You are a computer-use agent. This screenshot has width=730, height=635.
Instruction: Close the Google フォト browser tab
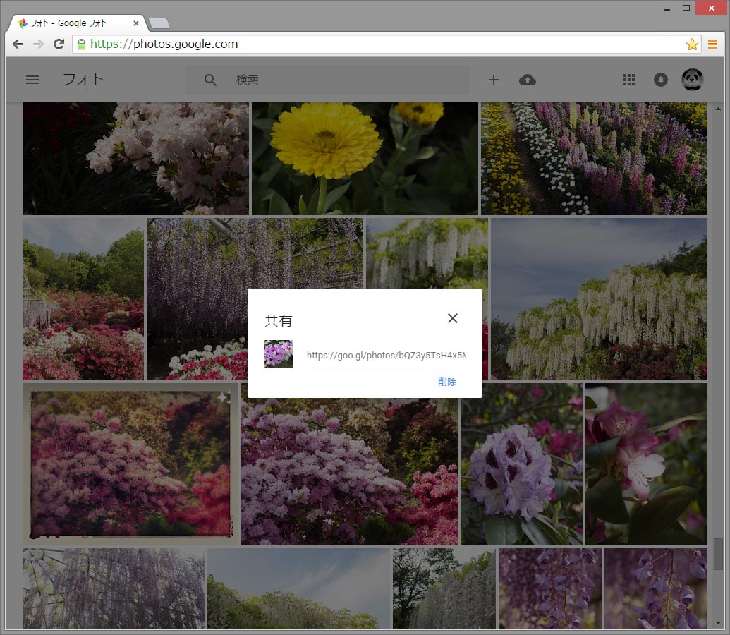136,23
